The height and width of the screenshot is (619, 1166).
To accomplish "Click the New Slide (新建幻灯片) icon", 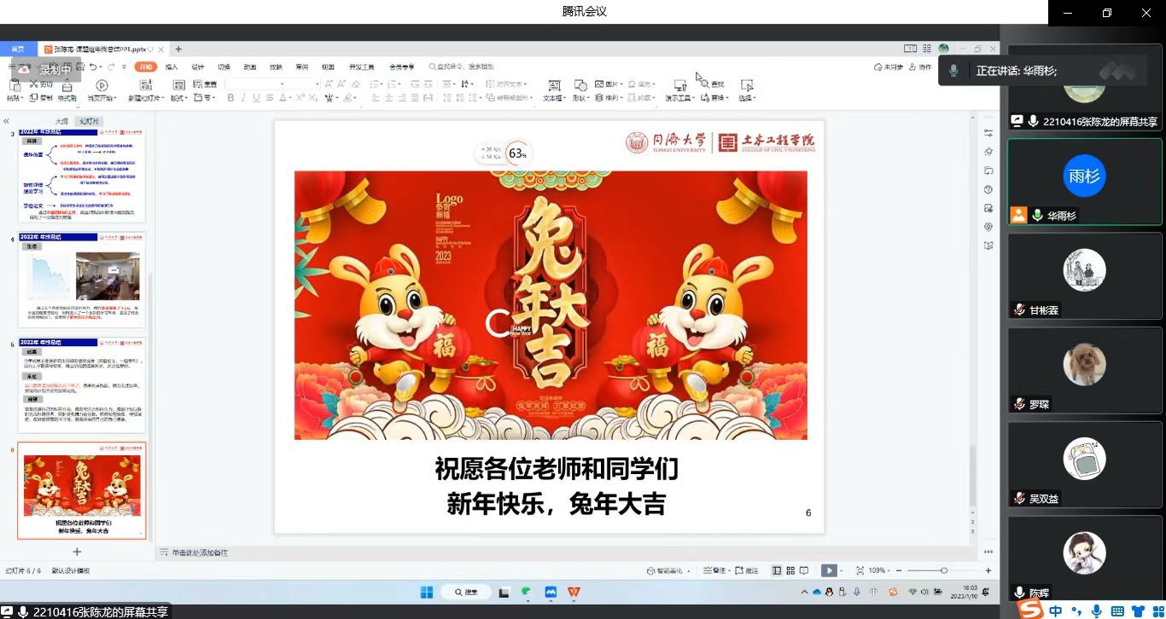I will [x=145, y=85].
